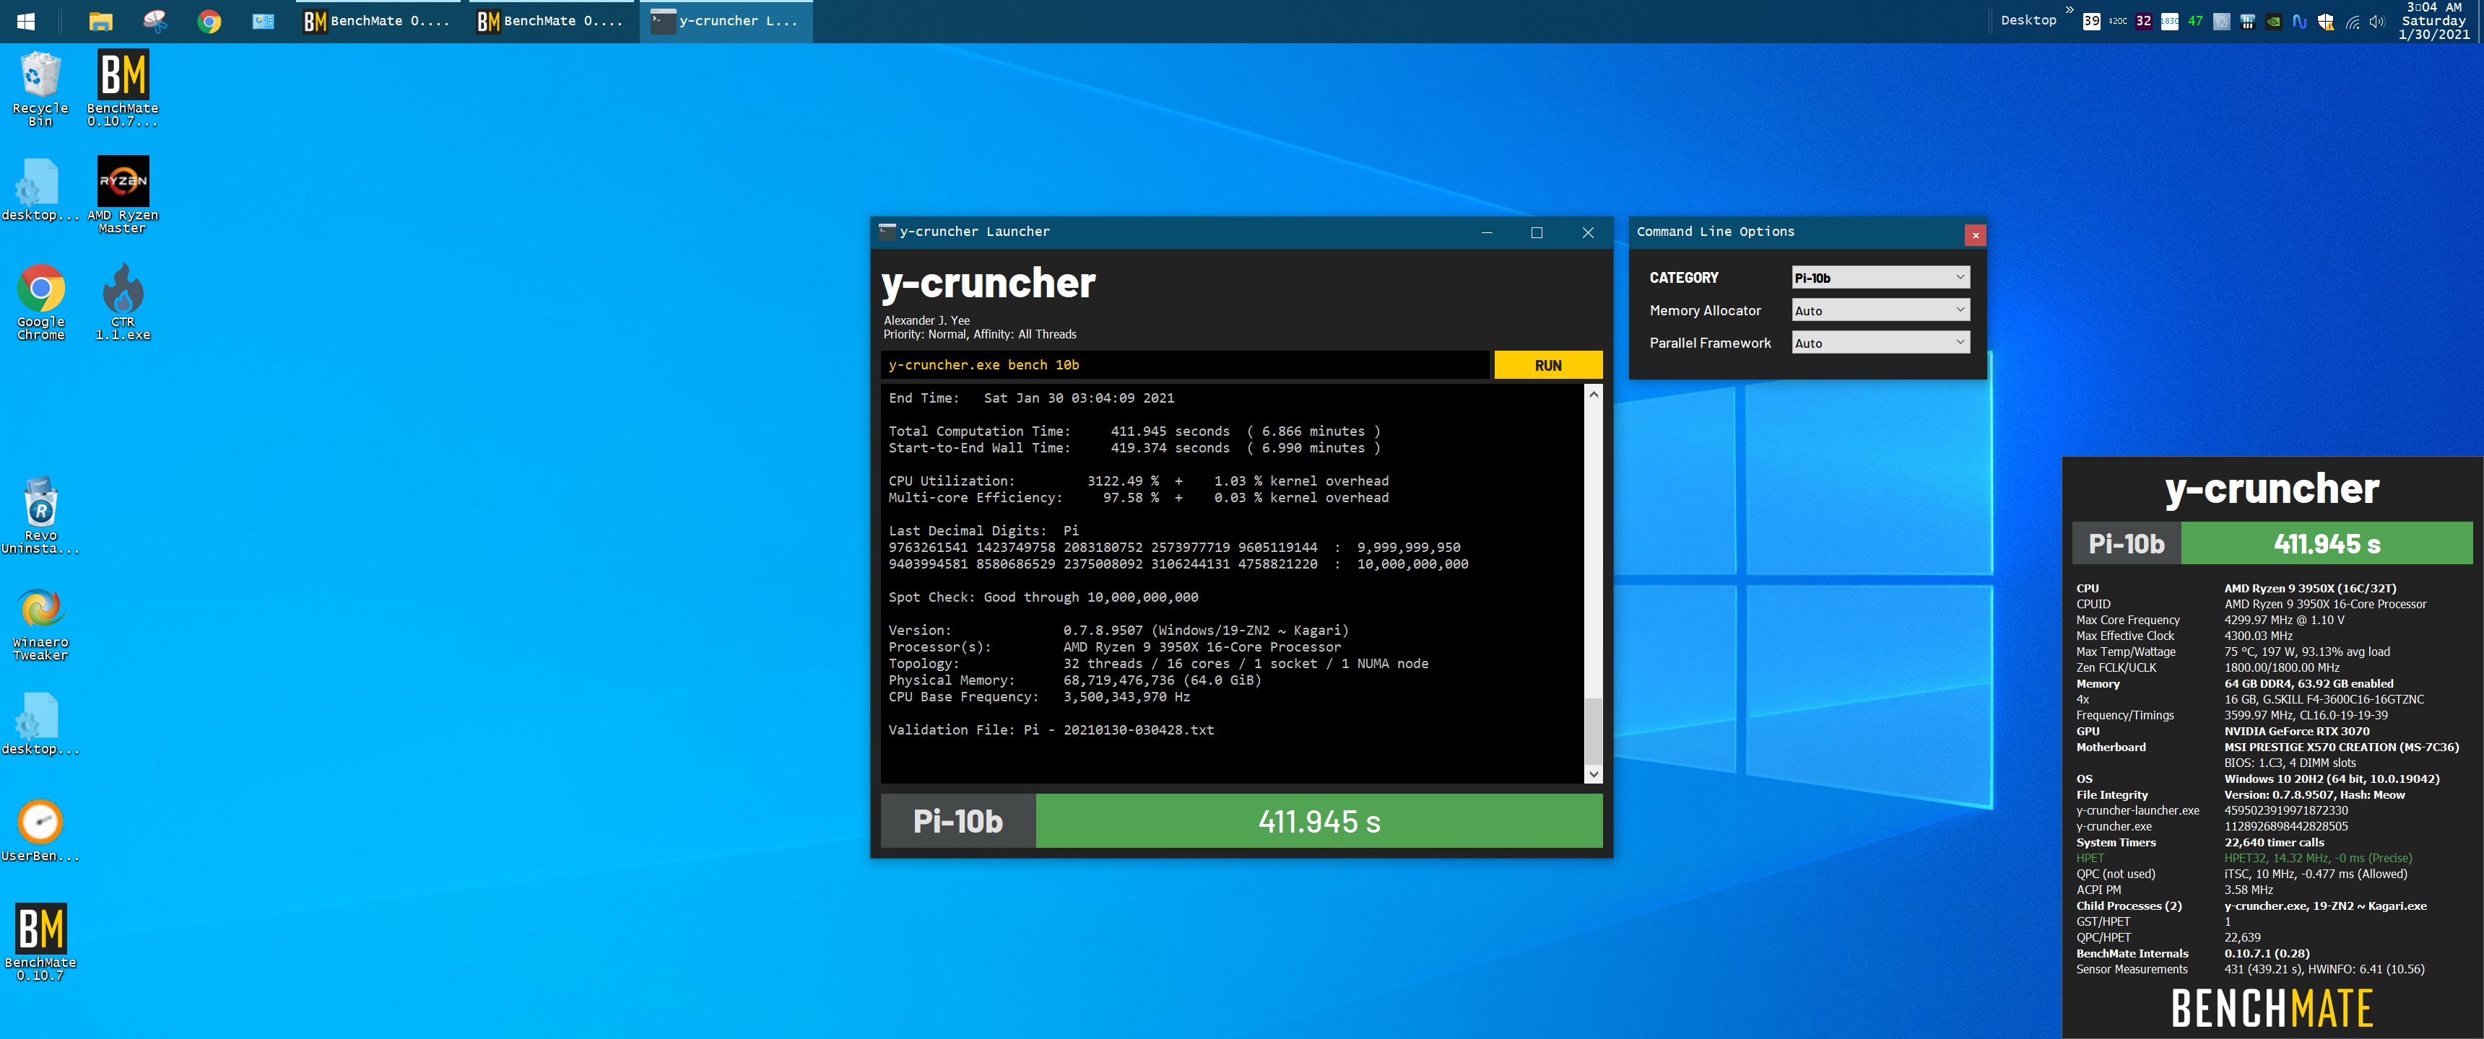This screenshot has height=1039, width=2484.
Task: Click the yellow RUN button
Action: (x=1547, y=365)
